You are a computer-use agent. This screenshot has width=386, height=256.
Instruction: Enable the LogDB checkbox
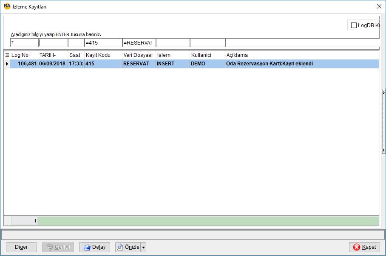(354, 25)
